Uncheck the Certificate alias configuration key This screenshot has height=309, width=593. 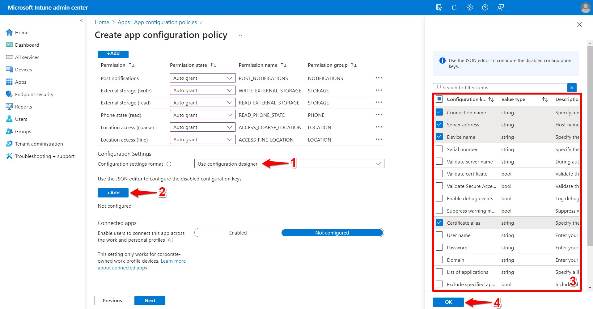(439, 222)
